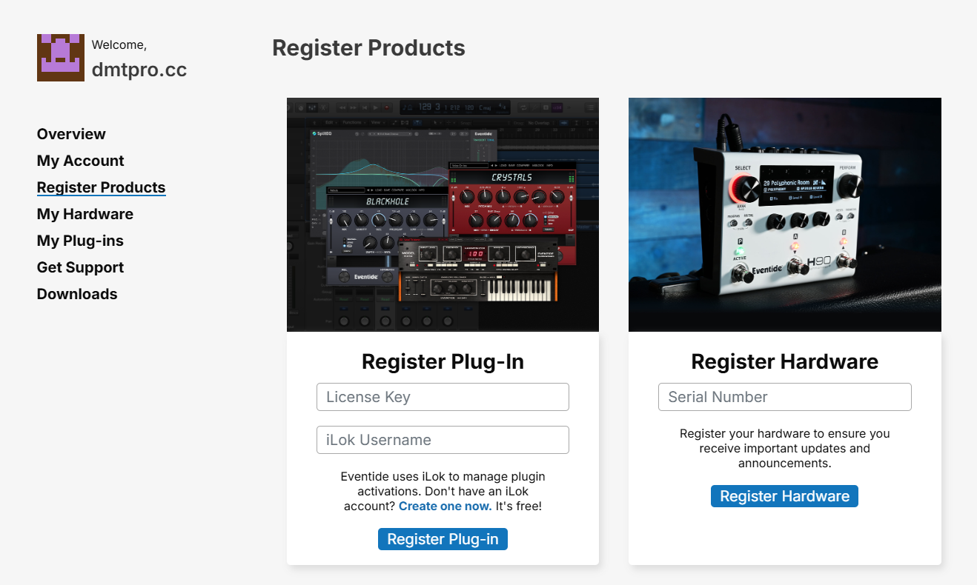This screenshot has width=977, height=585.
Task: Click the Register Hardware button
Action: (x=784, y=496)
